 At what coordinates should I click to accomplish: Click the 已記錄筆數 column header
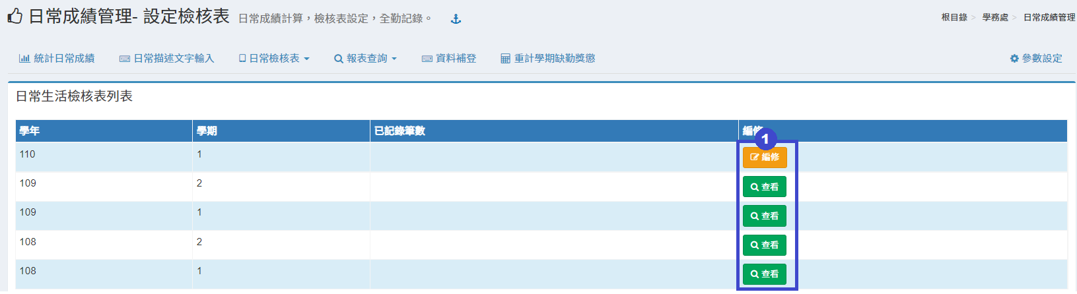click(400, 131)
